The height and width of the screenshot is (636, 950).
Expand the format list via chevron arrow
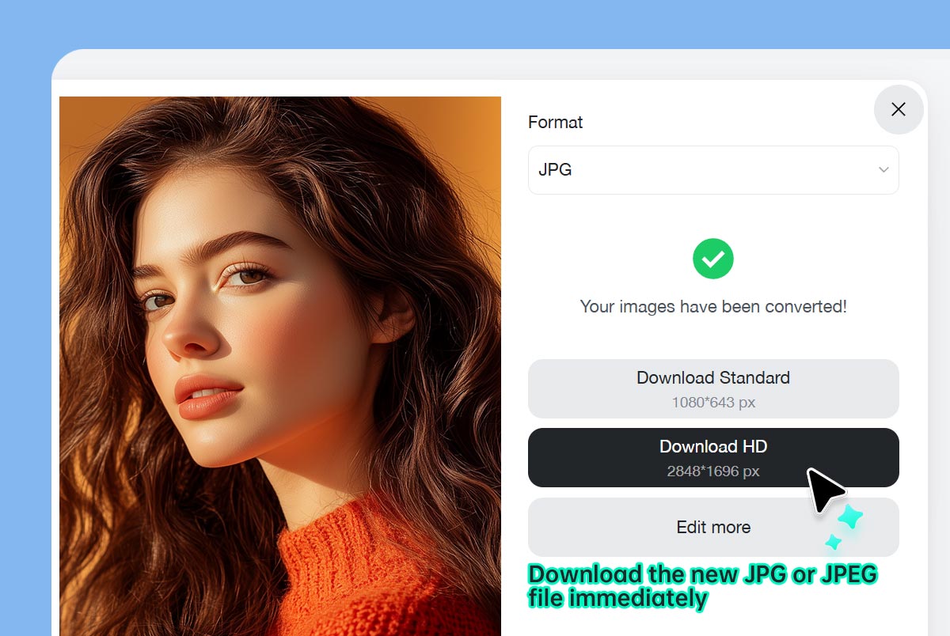pos(883,170)
